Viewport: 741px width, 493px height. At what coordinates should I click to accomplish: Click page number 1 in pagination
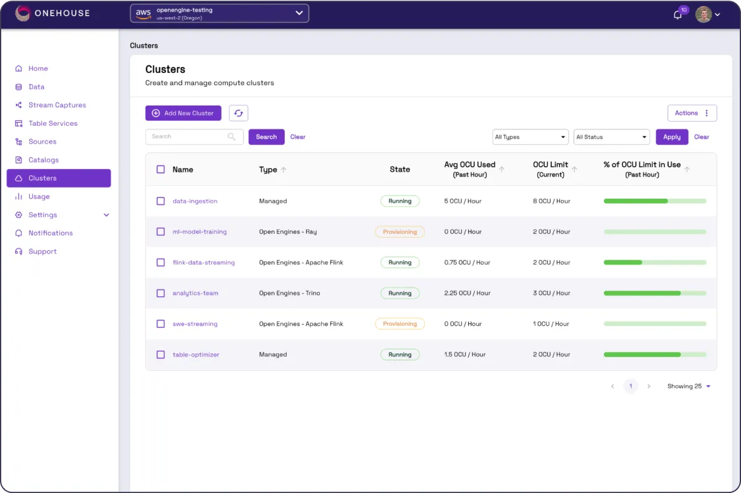pyautogui.click(x=630, y=386)
